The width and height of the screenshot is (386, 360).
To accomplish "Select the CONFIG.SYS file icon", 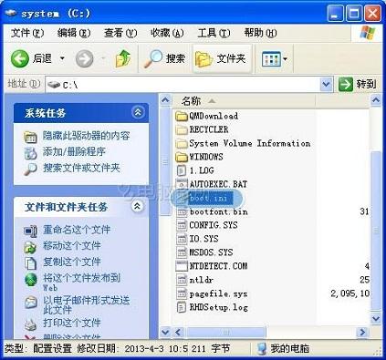I will [182, 225].
